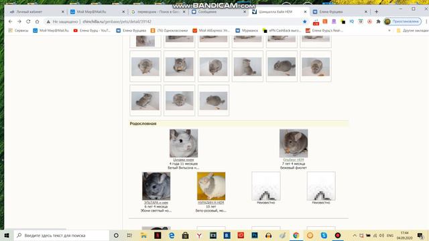Open the Сервисы apps bookmark
This screenshot has width=429, height=241.
(18, 31)
